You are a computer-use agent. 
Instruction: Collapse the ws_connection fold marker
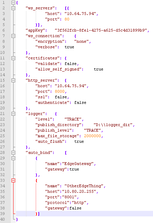[13, 36]
